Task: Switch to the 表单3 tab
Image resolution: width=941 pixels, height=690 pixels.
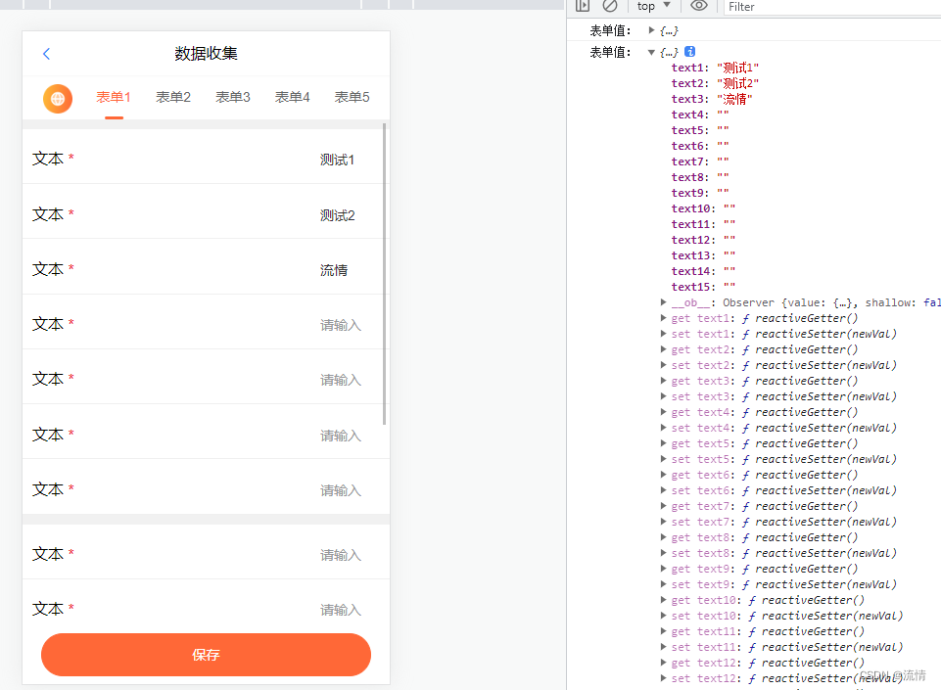Action: (x=232, y=97)
